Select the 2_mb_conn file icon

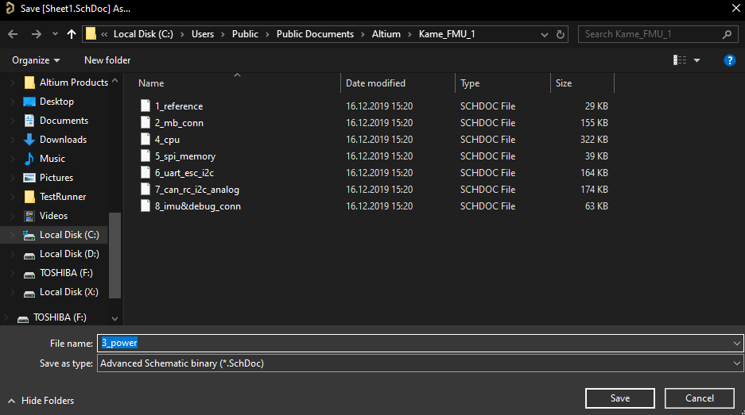146,122
